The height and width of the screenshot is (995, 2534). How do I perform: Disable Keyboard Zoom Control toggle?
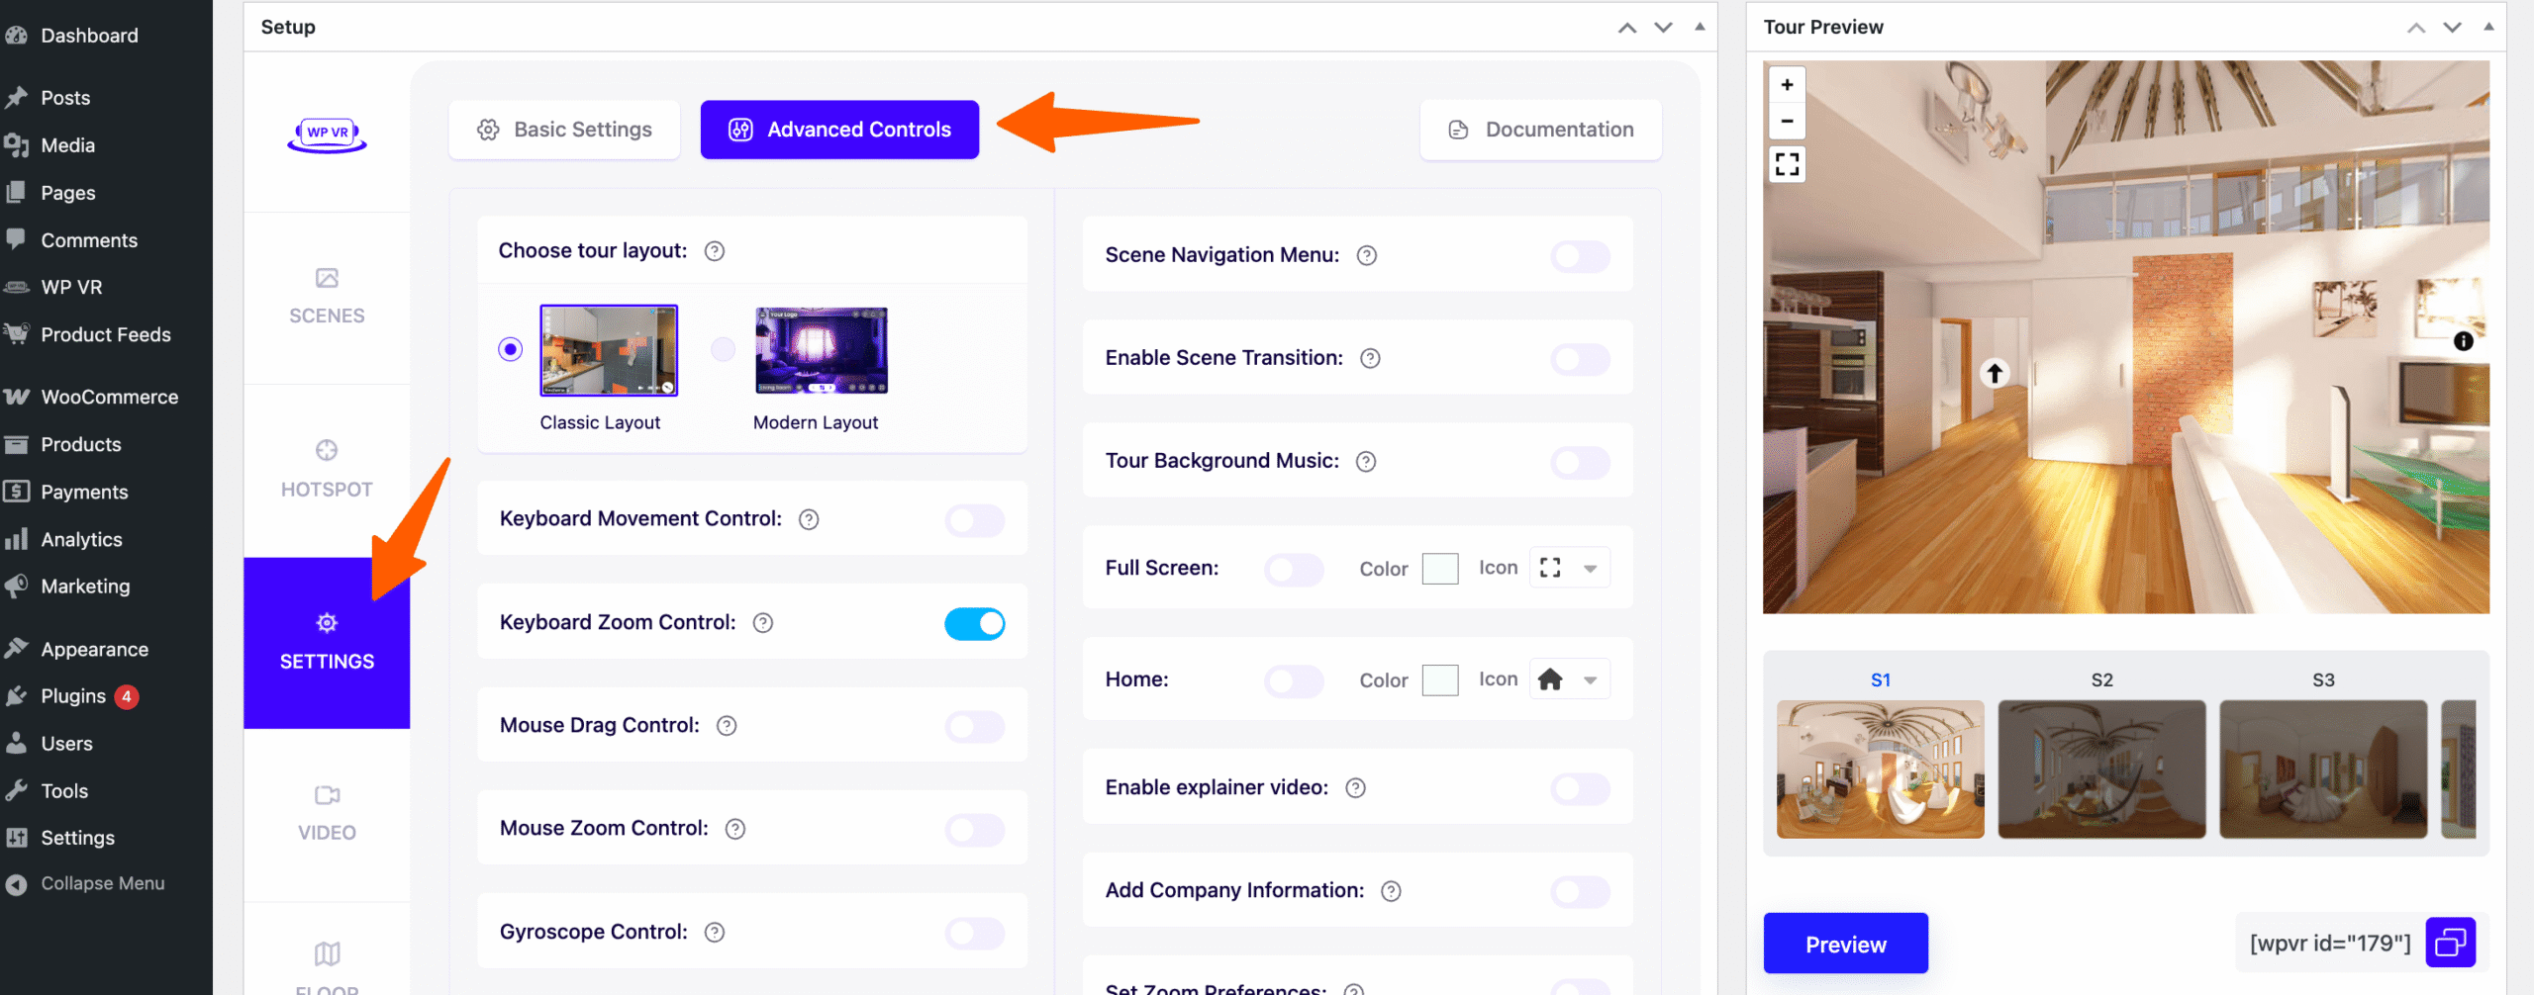click(974, 623)
